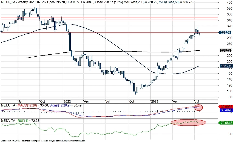Click the 2022 year label on time axis

(x=67, y=101)
